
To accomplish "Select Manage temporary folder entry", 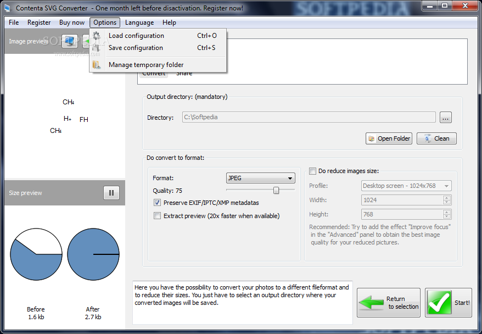I will pyautogui.click(x=158, y=65).
